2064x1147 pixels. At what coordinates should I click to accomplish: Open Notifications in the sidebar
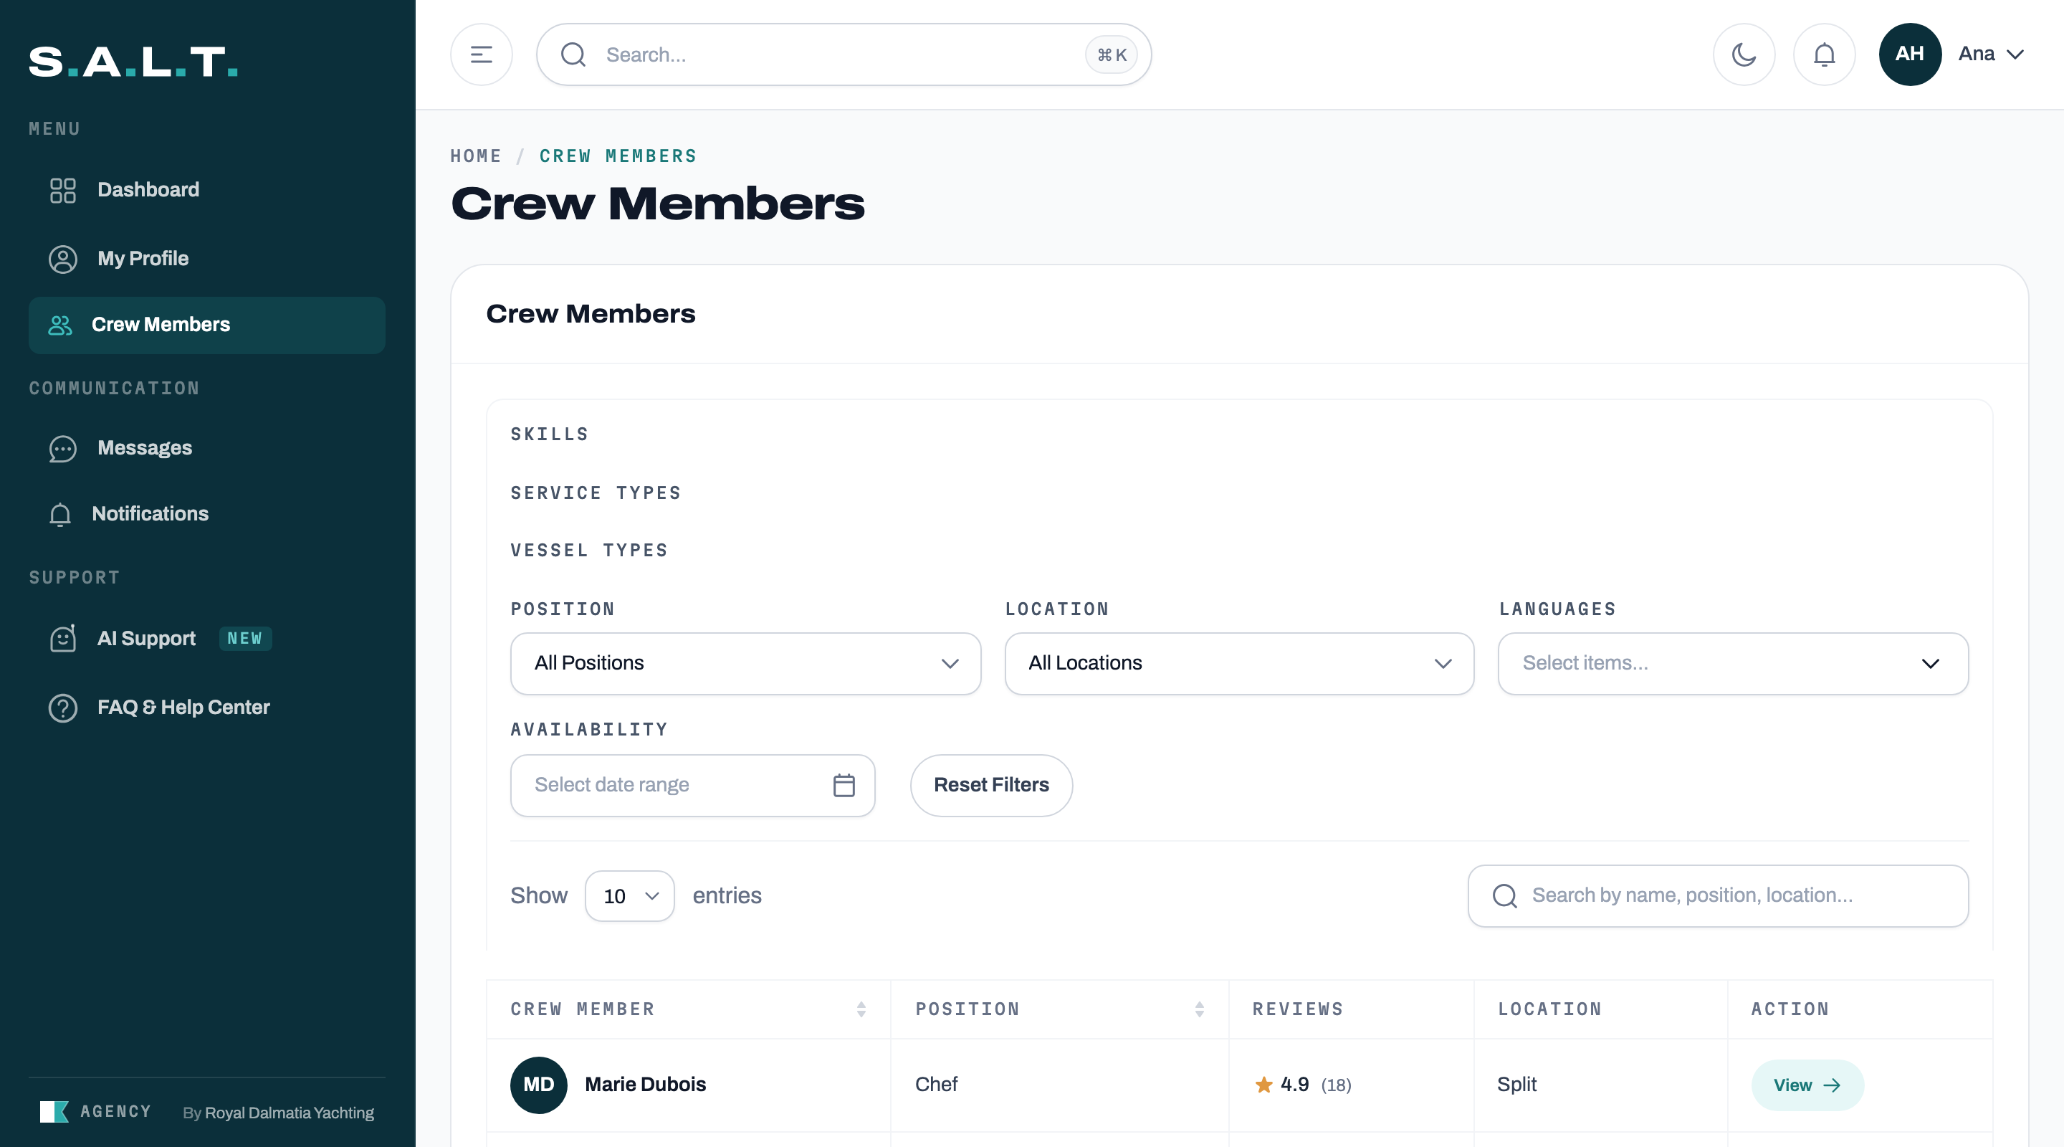tap(206, 514)
